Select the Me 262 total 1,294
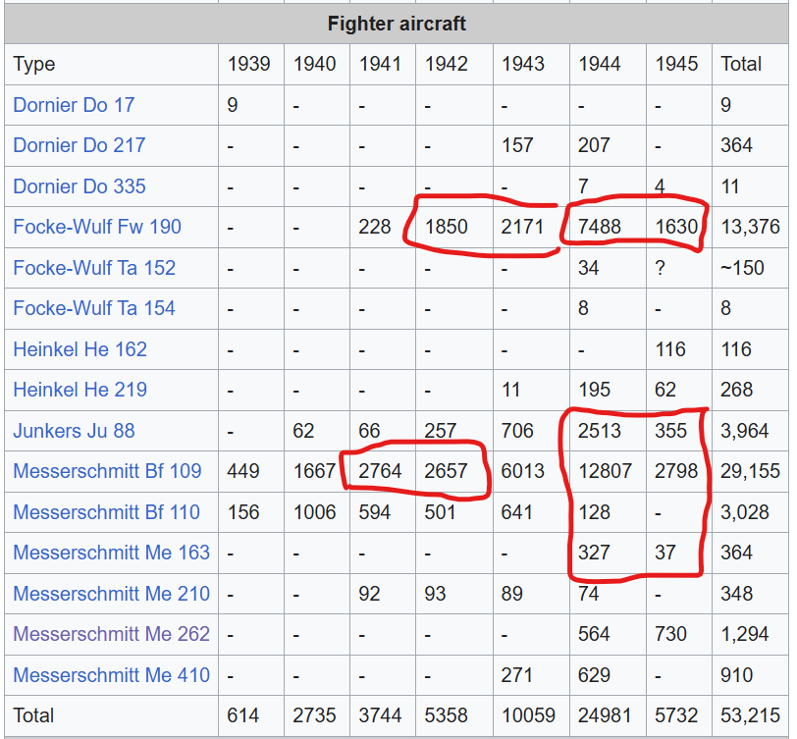The height and width of the screenshot is (739, 797). [750, 634]
